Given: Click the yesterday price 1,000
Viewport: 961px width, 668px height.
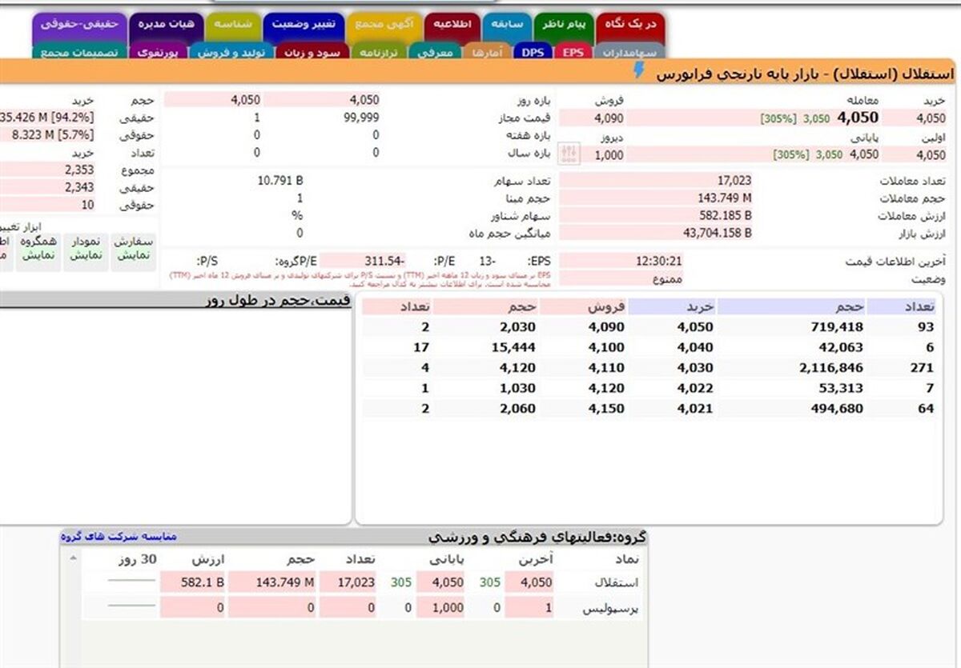Looking at the screenshot, I should (x=609, y=155).
